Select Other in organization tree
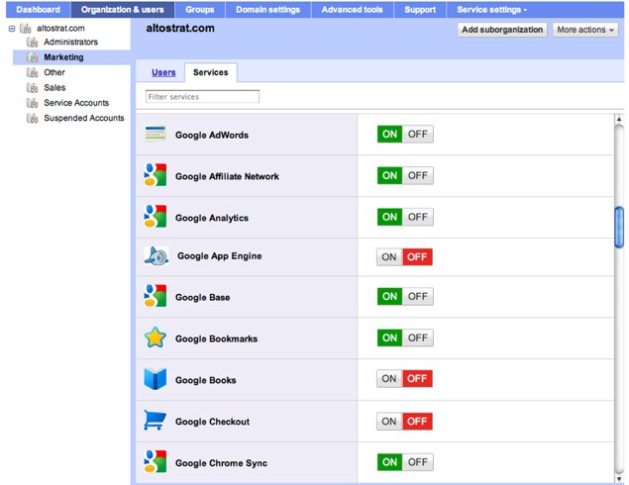The width and height of the screenshot is (629, 485). click(x=54, y=72)
